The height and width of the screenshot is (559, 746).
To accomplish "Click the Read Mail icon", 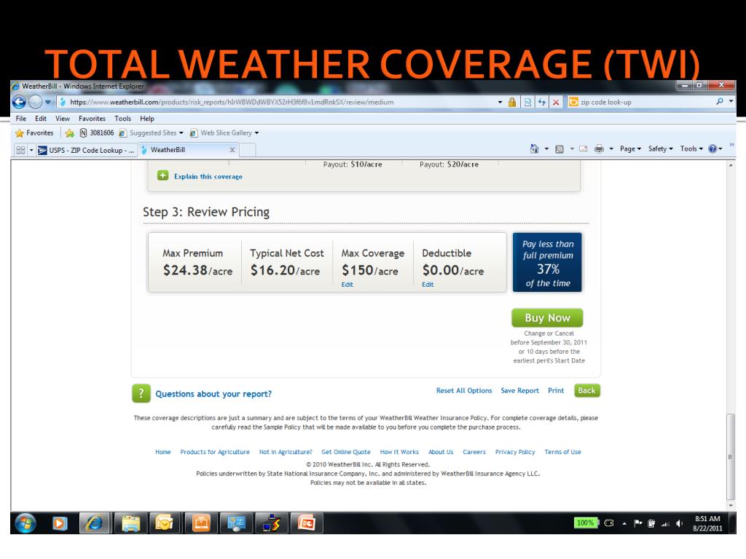I will click(584, 148).
